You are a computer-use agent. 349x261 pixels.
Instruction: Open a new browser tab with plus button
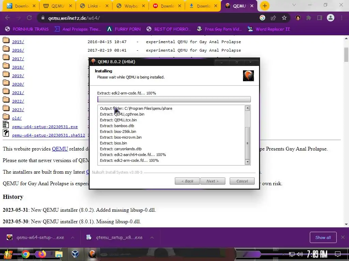(264, 6)
